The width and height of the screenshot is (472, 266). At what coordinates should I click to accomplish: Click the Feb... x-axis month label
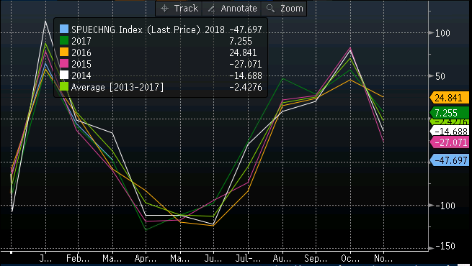tap(78, 258)
